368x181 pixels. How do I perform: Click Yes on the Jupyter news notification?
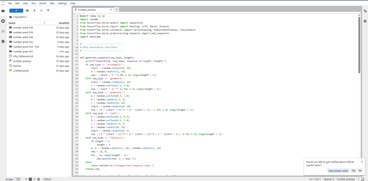click(353, 171)
